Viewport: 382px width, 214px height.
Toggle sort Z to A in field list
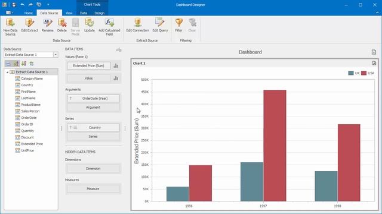click(x=24, y=64)
